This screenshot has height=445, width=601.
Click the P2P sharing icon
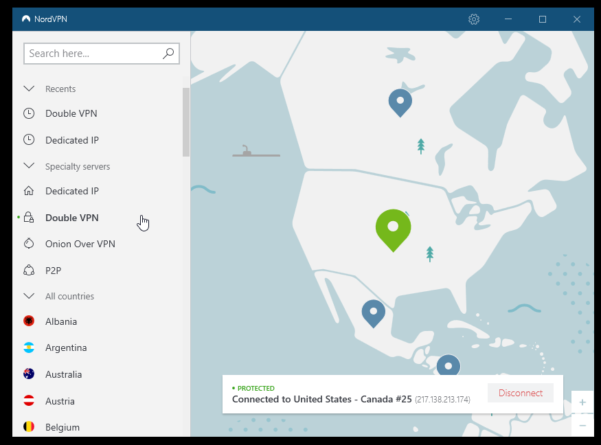(29, 270)
